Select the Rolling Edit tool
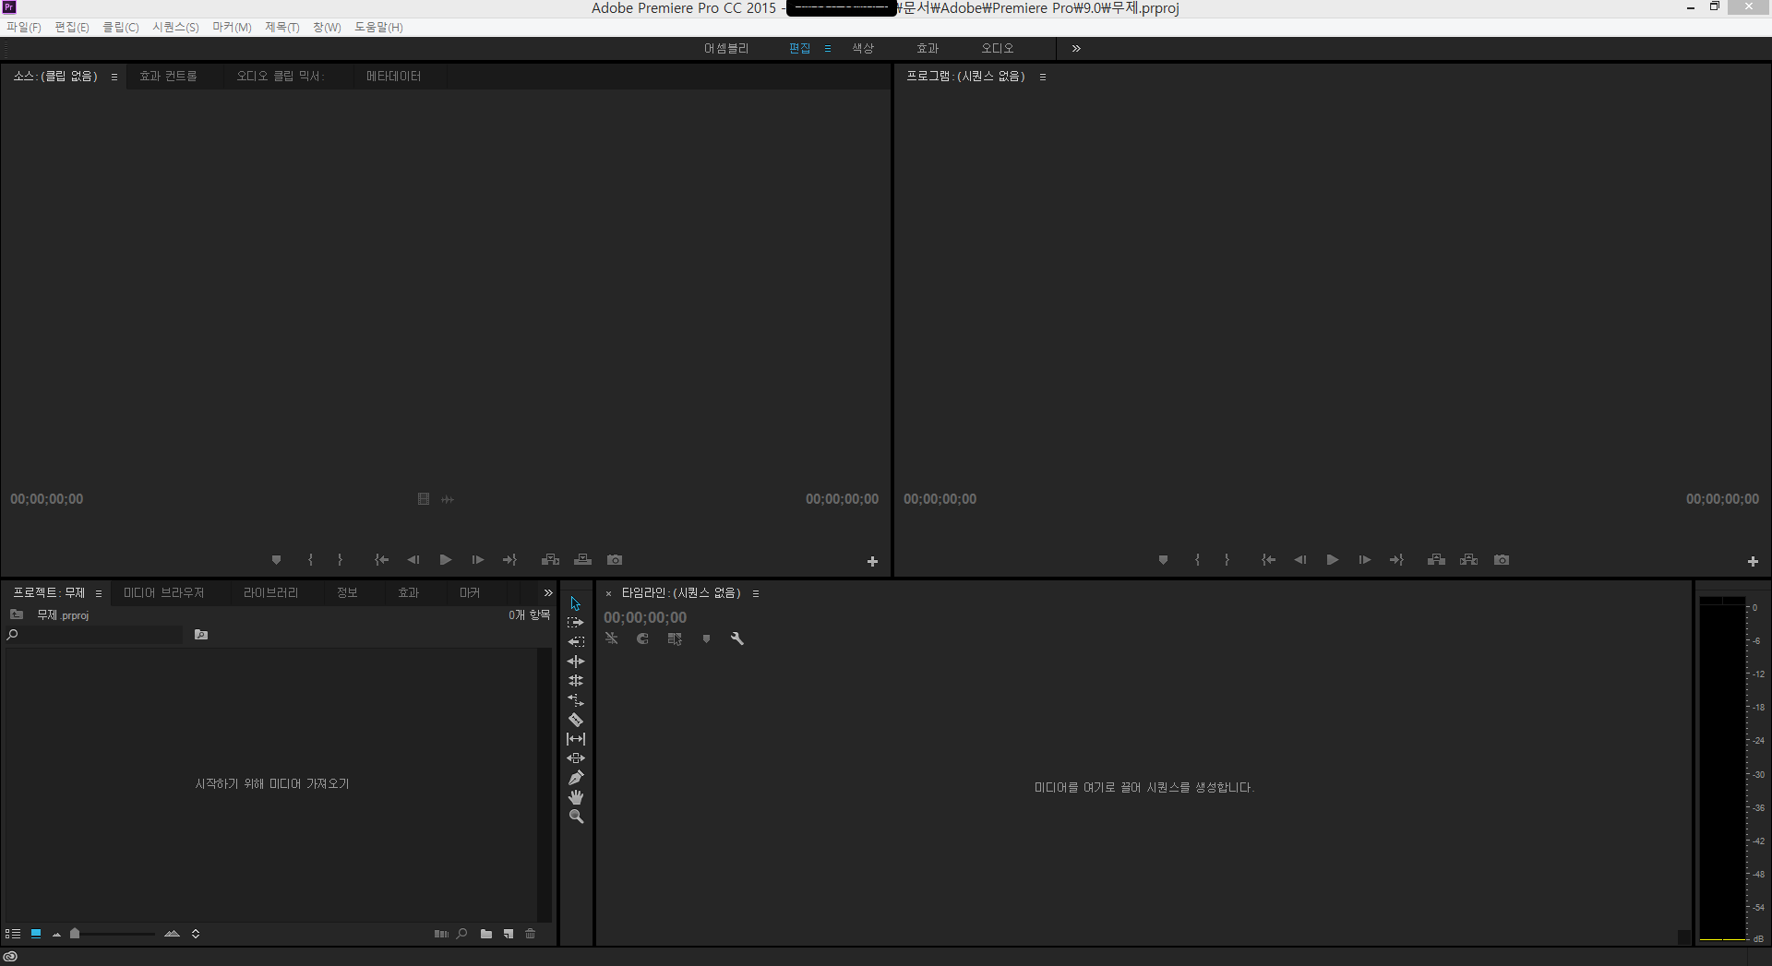The image size is (1772, 966). [575, 681]
